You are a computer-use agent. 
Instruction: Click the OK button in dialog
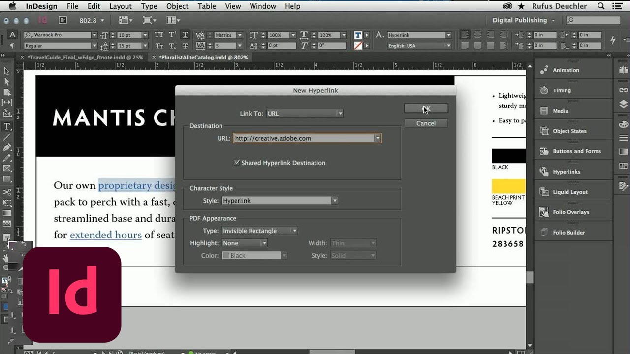pyautogui.click(x=426, y=108)
